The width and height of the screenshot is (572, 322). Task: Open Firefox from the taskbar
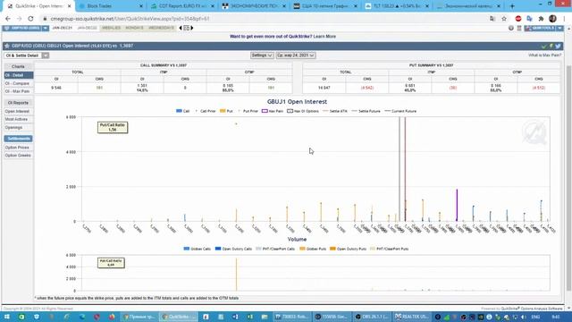(112, 317)
